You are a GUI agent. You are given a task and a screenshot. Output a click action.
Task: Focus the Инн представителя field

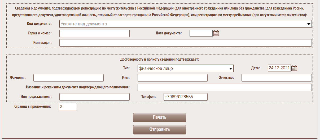pos(94,97)
